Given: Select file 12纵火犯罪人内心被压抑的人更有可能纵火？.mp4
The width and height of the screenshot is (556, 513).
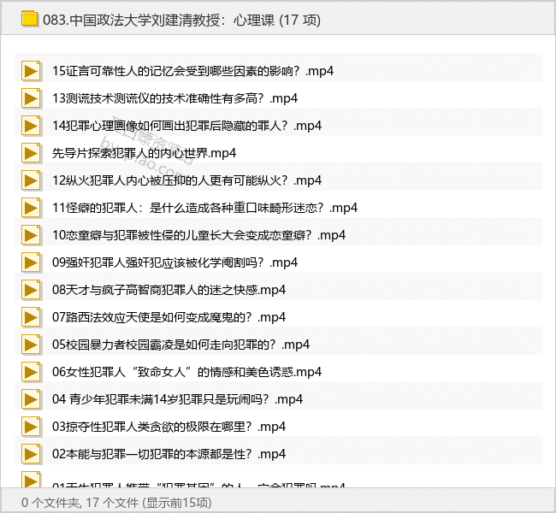Looking at the screenshot, I should tap(186, 180).
